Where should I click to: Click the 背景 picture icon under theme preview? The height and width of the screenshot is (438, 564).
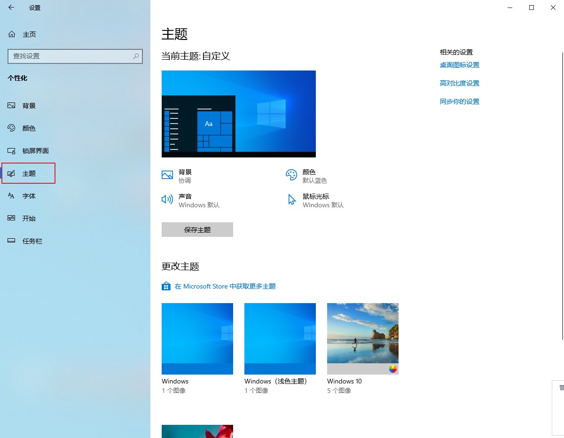point(167,175)
